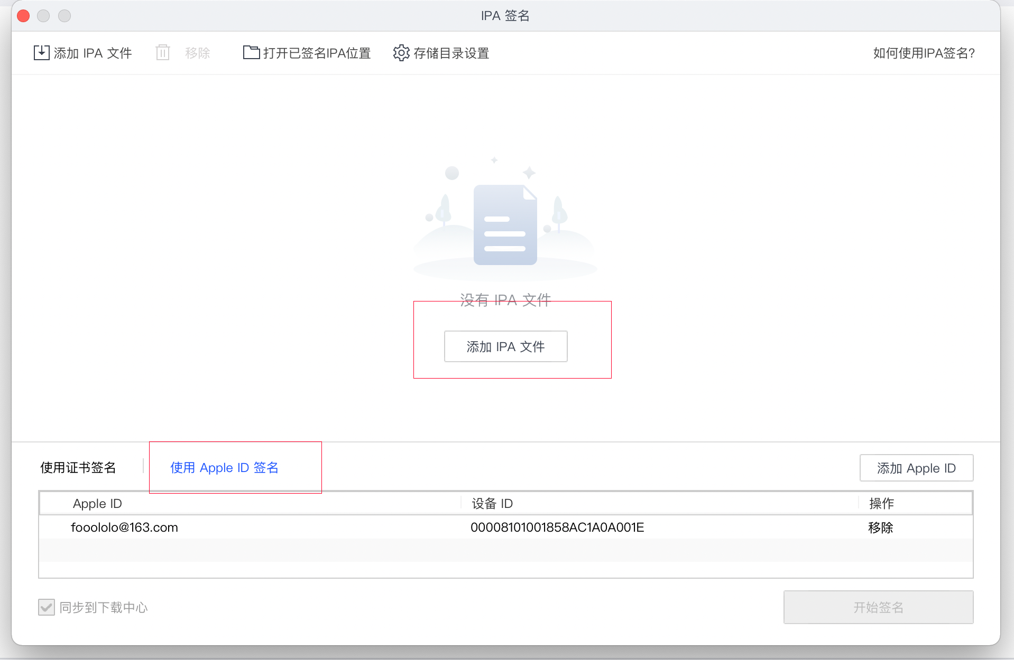1014x660 pixels.
Task: Toggle the 同步到下载中心 checkbox
Action: click(47, 607)
